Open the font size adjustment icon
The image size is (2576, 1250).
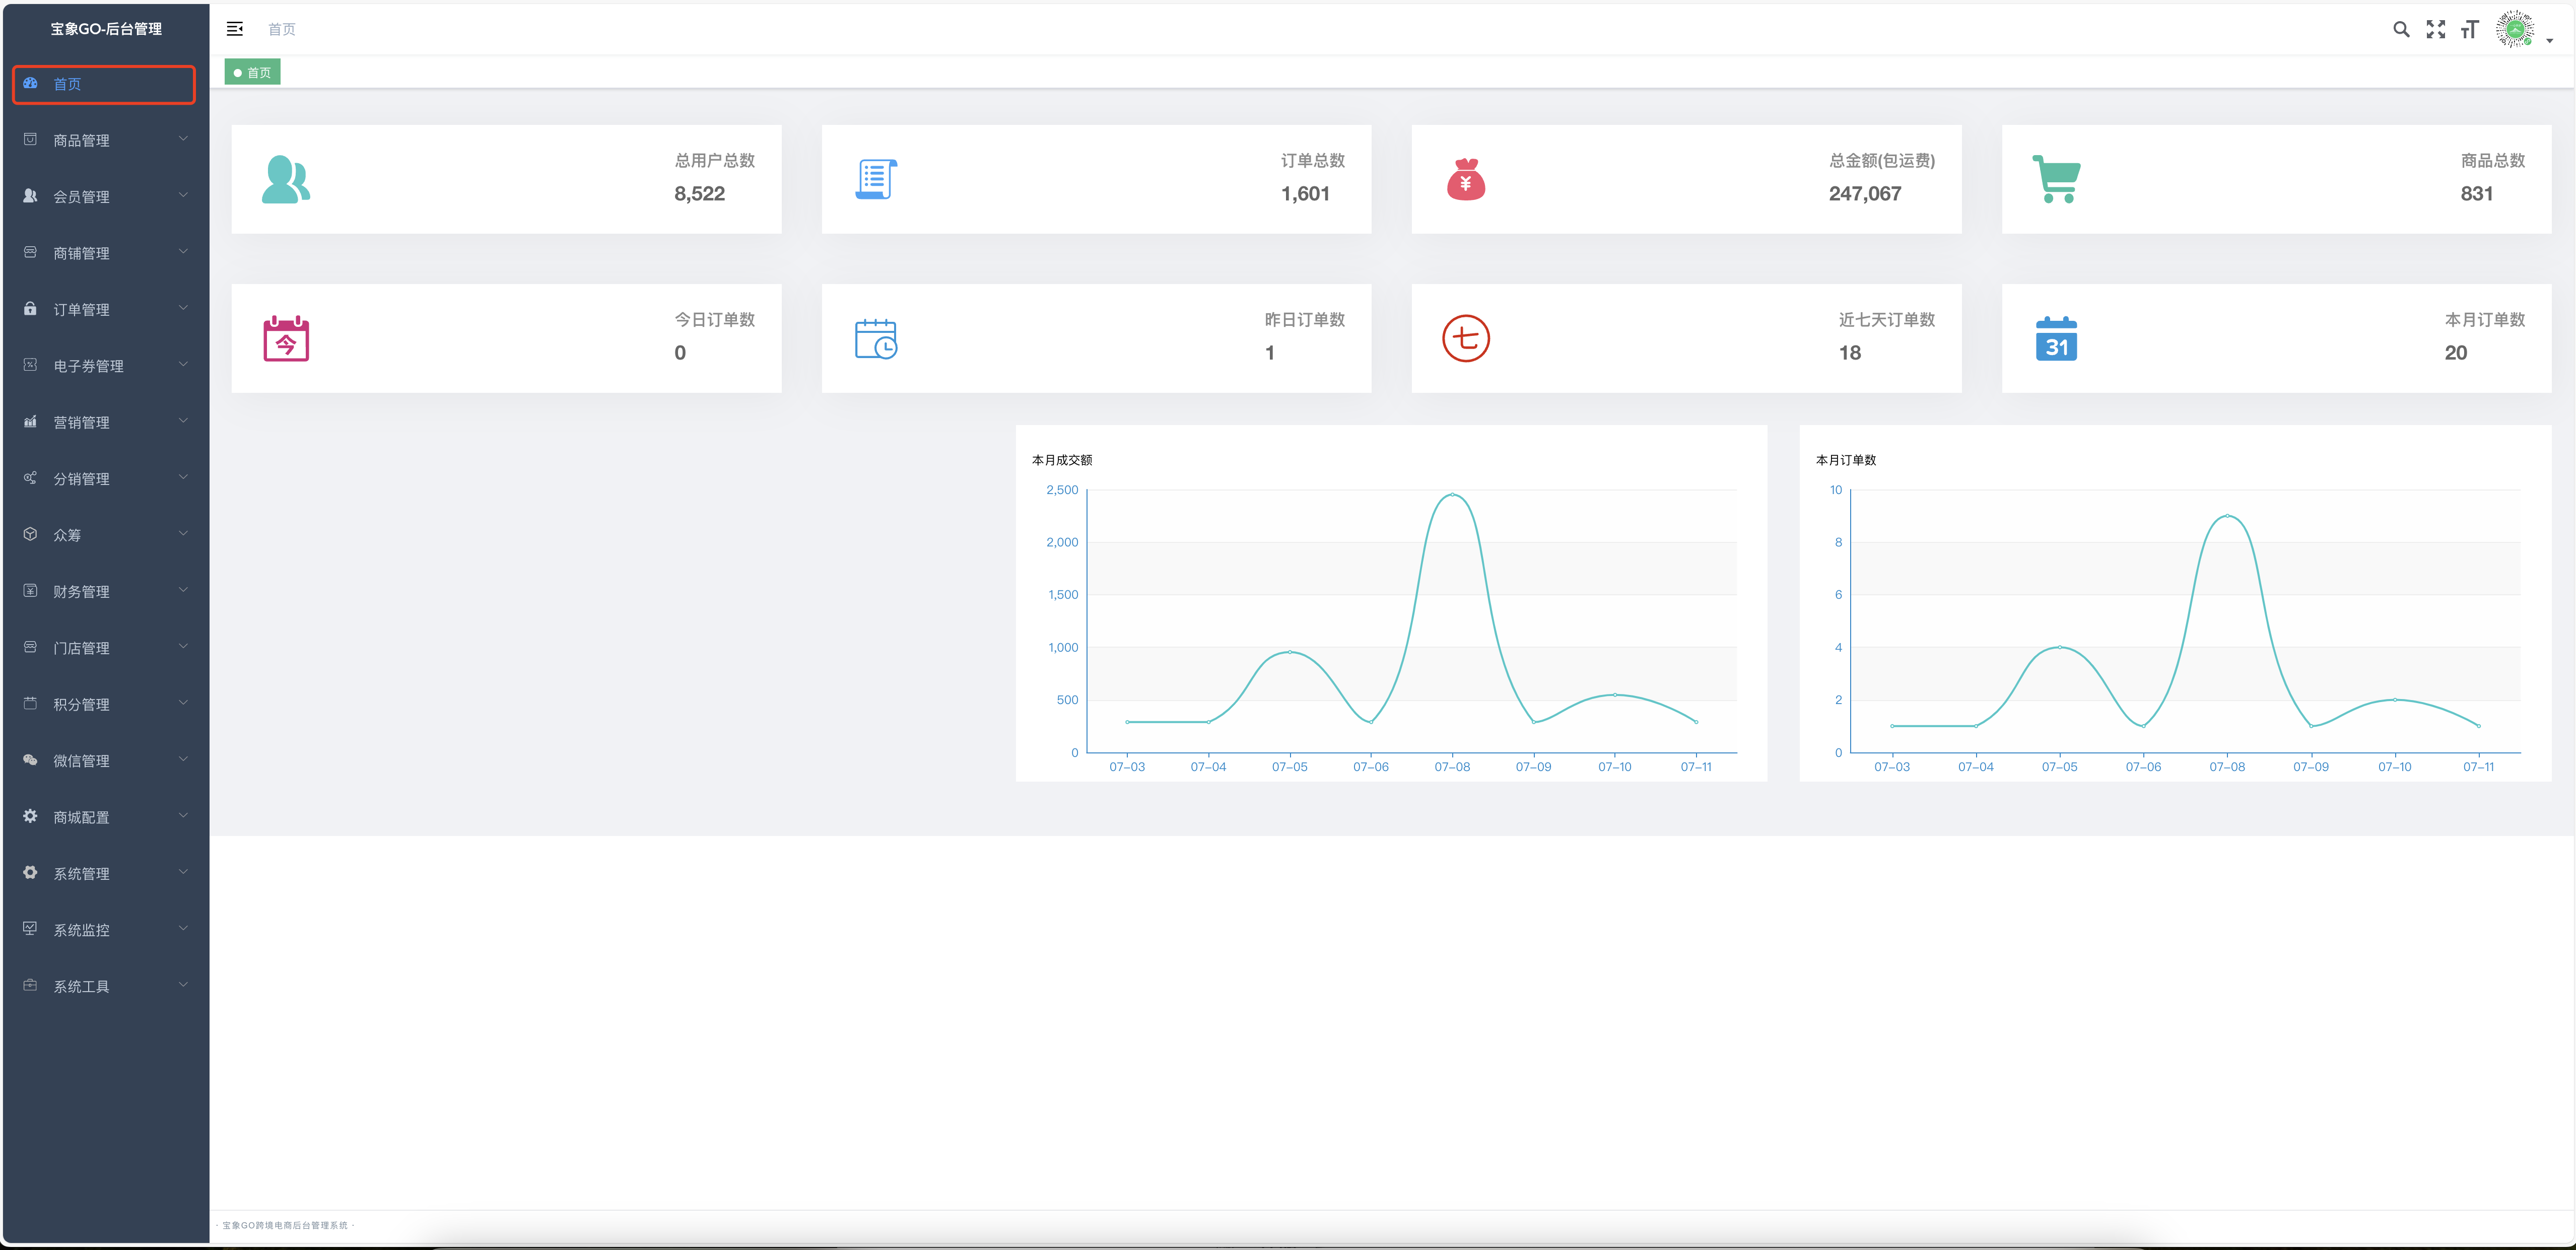pyautogui.click(x=2469, y=29)
